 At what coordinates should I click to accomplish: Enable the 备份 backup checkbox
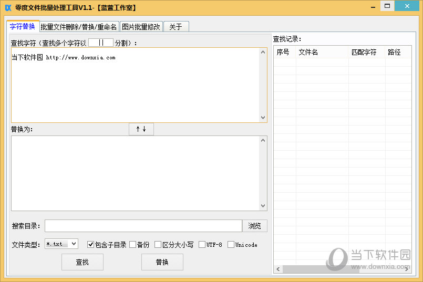[133, 245]
